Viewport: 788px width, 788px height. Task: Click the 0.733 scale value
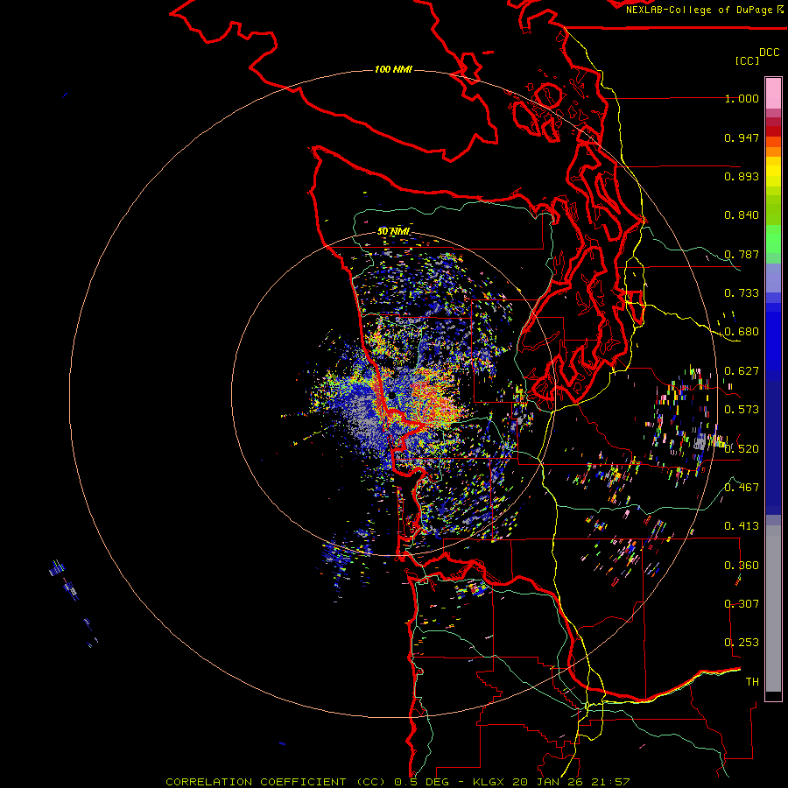(742, 293)
